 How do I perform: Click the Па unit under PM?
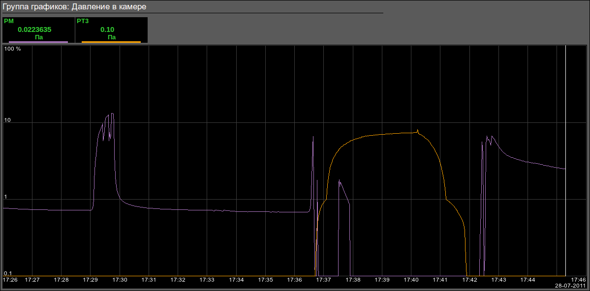(39, 37)
